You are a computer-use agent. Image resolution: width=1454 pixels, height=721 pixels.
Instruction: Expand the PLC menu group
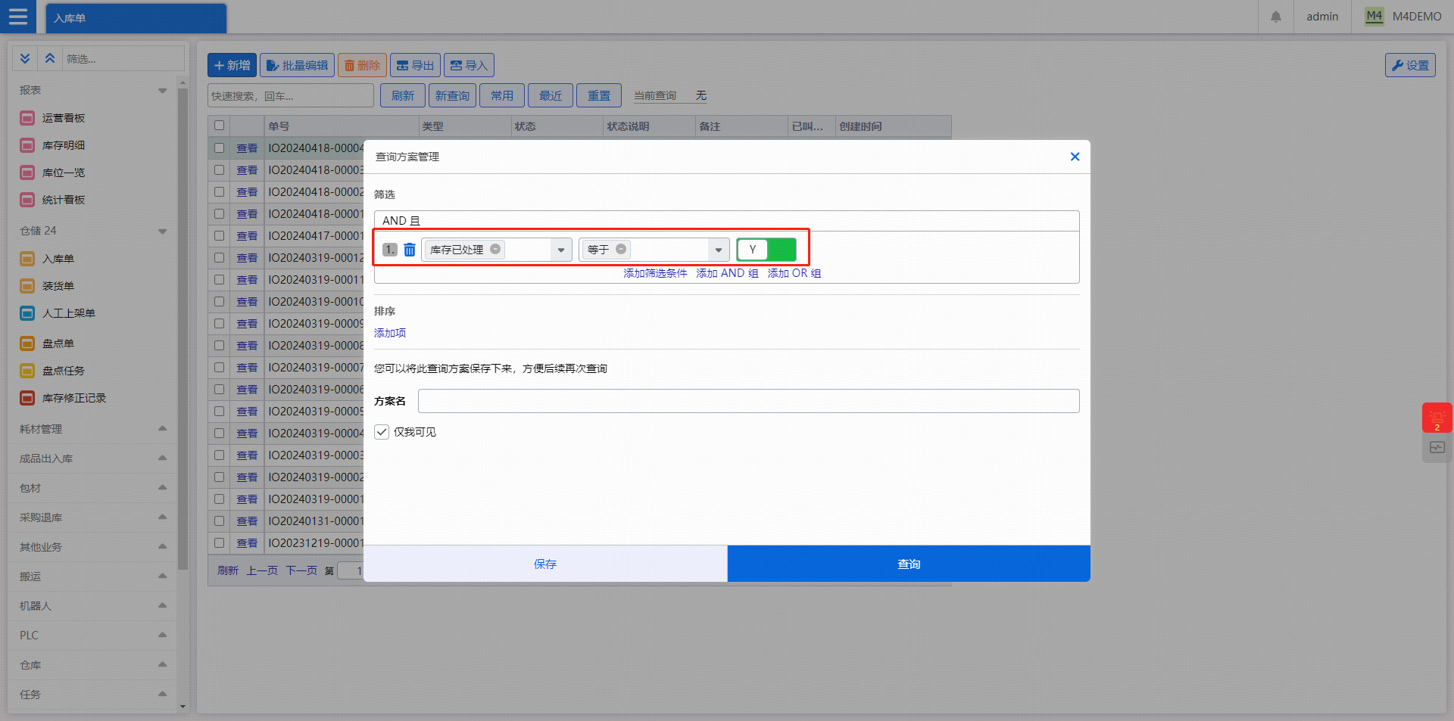coord(162,635)
